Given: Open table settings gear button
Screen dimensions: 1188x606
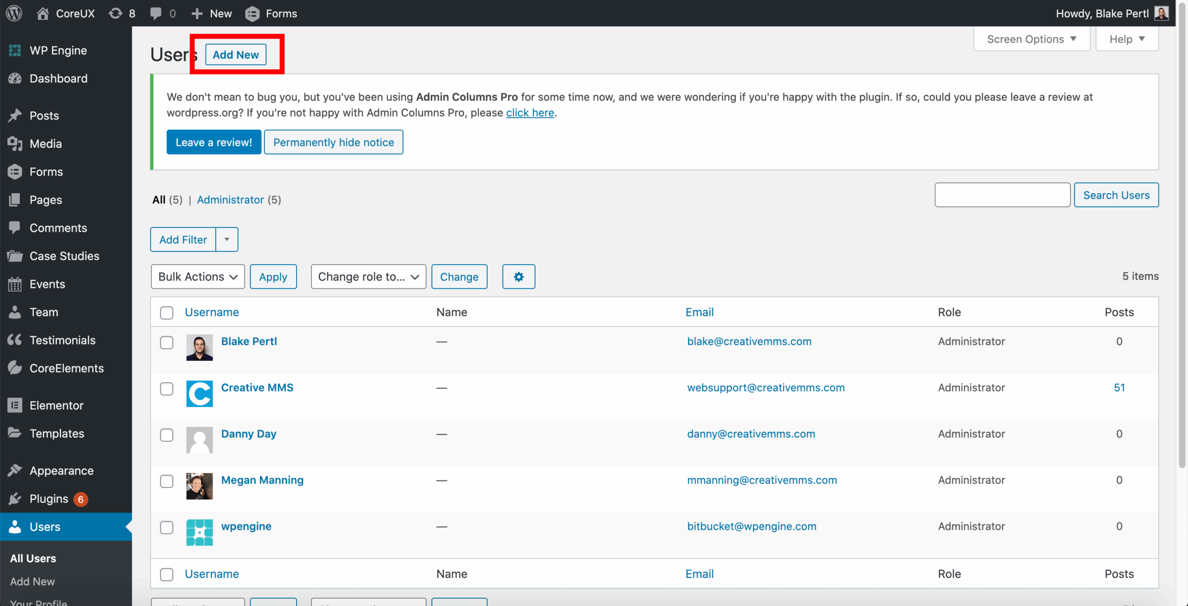Looking at the screenshot, I should (x=518, y=277).
